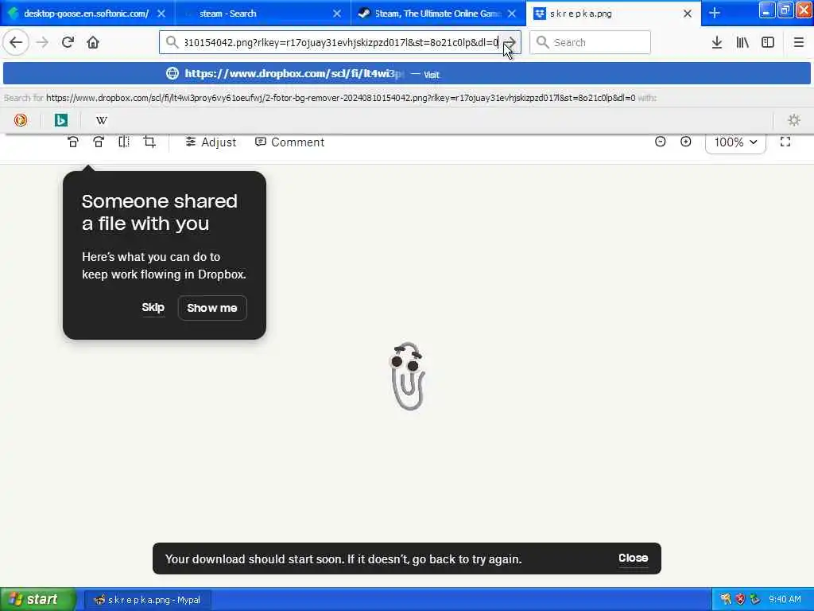Flip the image horizontally
The width and height of the screenshot is (814, 611).
coord(124,142)
